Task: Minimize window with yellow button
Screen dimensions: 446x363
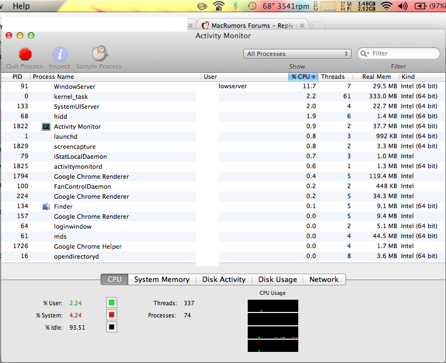Action: [x=20, y=36]
